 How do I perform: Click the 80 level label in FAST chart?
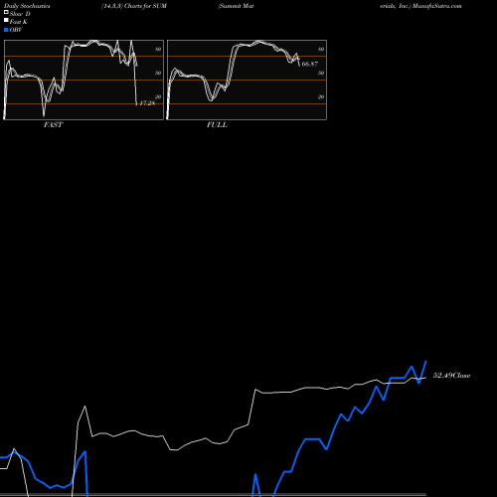158,49
